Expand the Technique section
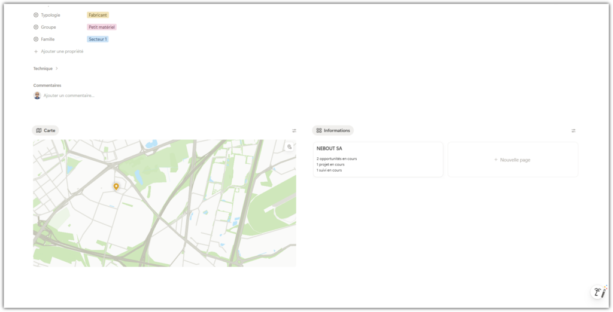 45,69
